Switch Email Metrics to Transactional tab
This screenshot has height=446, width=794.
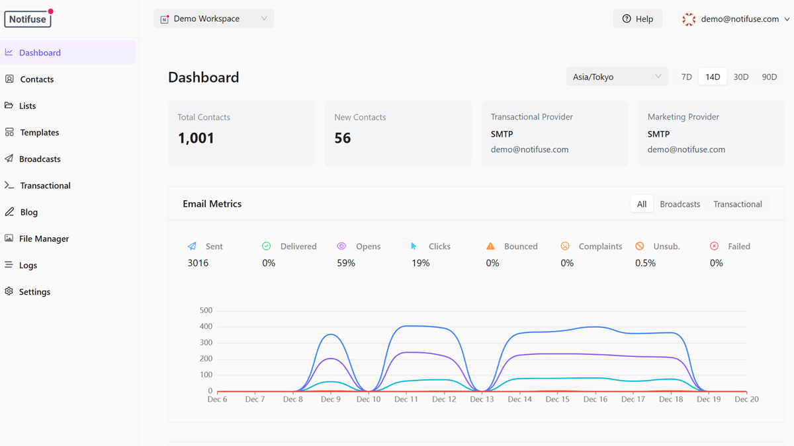click(737, 204)
